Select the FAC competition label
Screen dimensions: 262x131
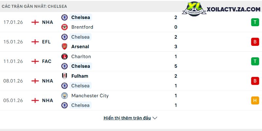pos(47,61)
